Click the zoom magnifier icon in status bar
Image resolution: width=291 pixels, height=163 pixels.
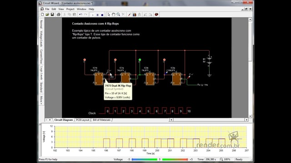pyautogui.click(x=221, y=159)
